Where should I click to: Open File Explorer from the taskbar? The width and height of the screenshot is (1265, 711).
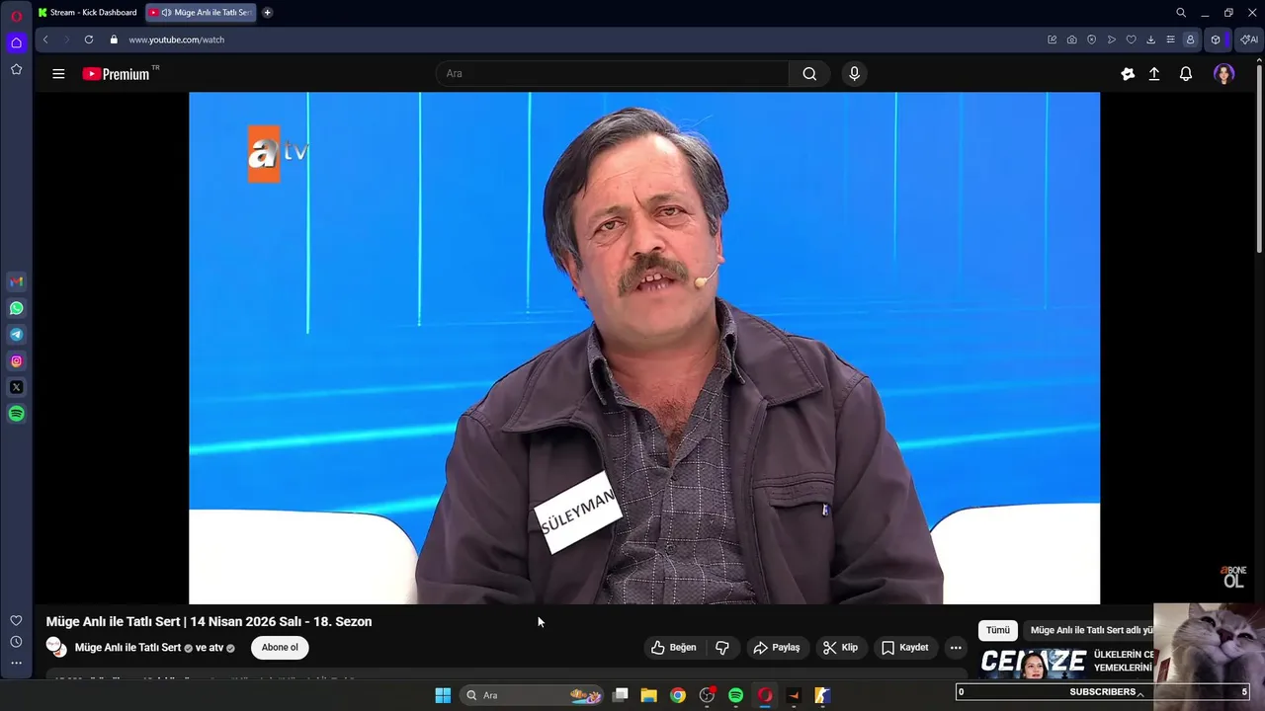pos(649,695)
